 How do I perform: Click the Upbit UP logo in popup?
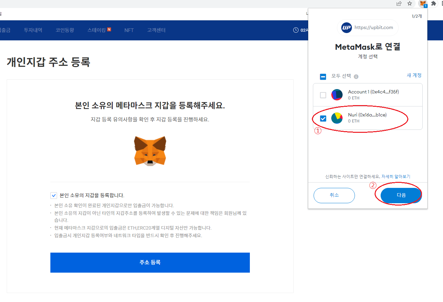pyautogui.click(x=347, y=28)
